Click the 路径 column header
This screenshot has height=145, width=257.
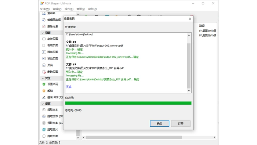coord(202,26)
